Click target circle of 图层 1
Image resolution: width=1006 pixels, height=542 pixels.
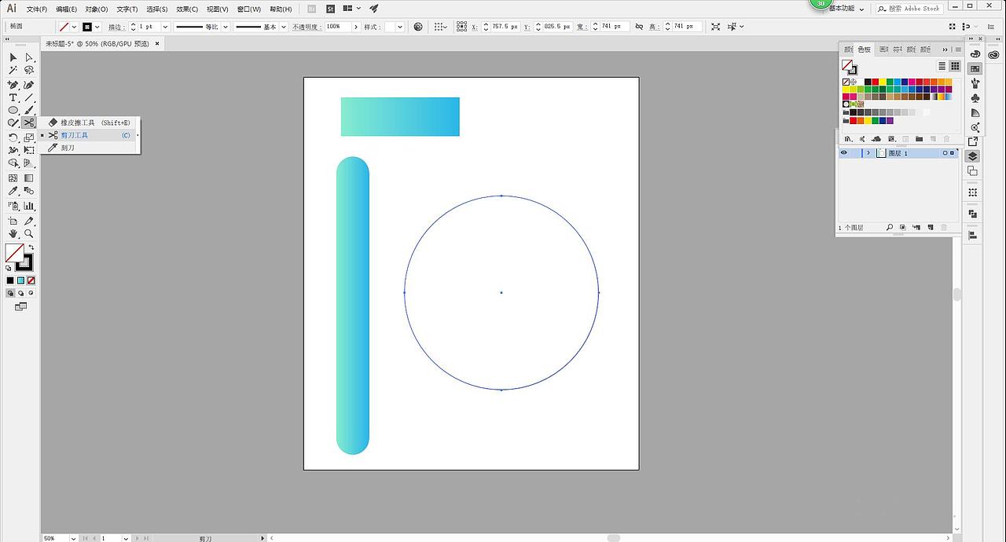coord(945,152)
